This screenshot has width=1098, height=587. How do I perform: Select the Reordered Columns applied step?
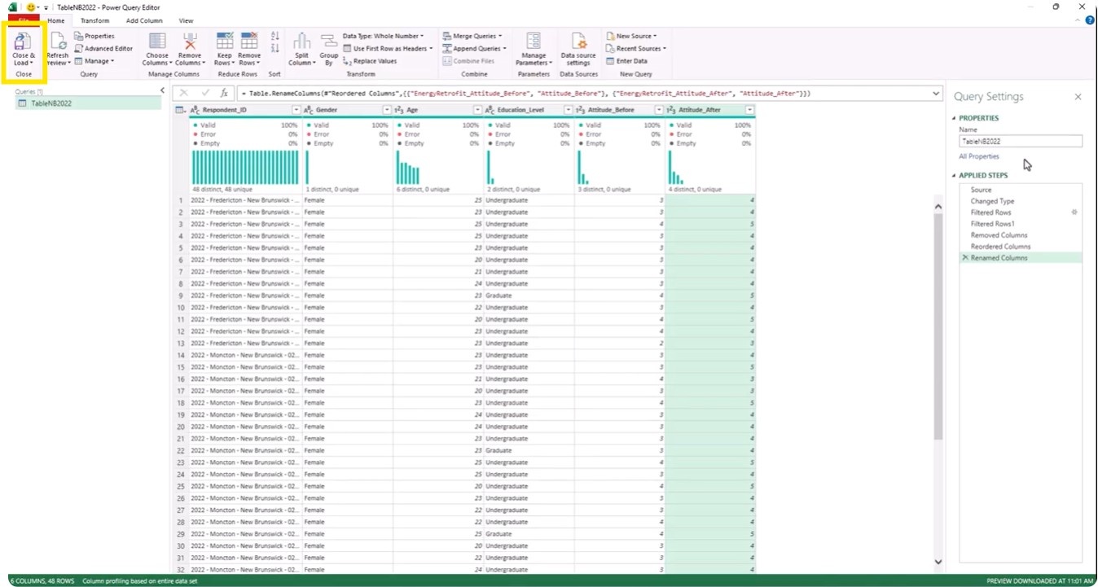(1021, 246)
